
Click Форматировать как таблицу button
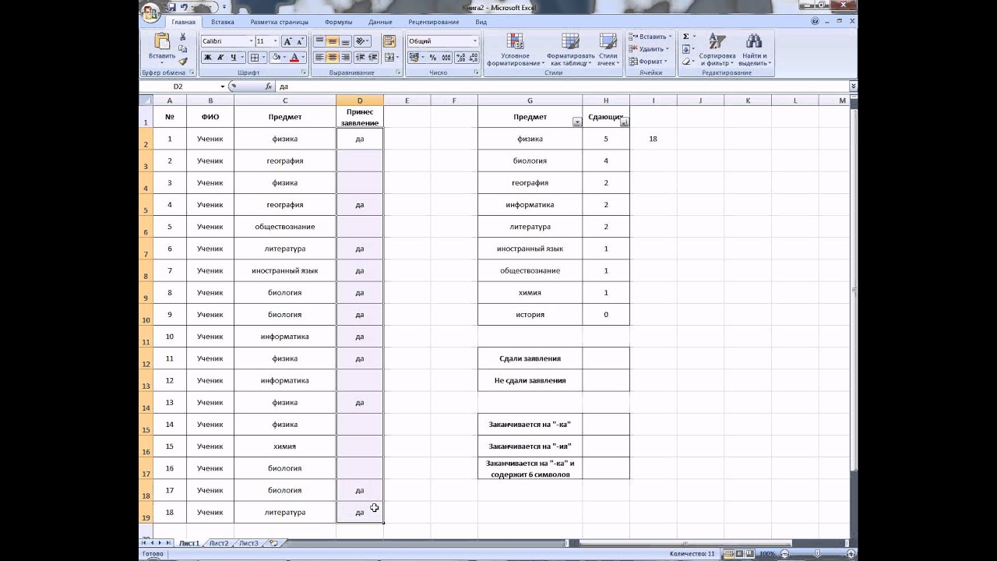[570, 50]
